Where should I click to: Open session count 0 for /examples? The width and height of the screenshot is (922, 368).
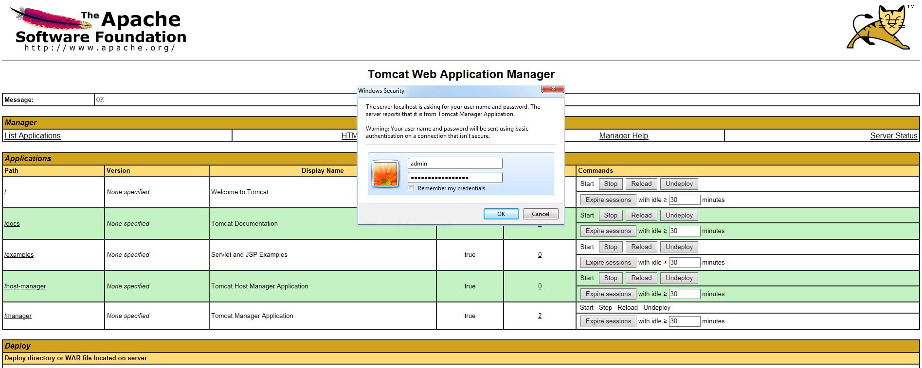[x=540, y=255]
